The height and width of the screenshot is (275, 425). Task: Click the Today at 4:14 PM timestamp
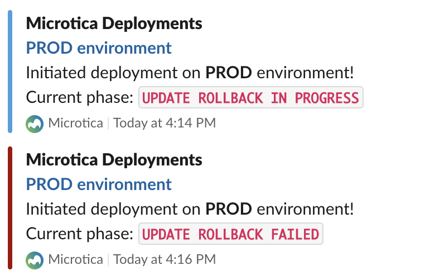click(x=165, y=123)
